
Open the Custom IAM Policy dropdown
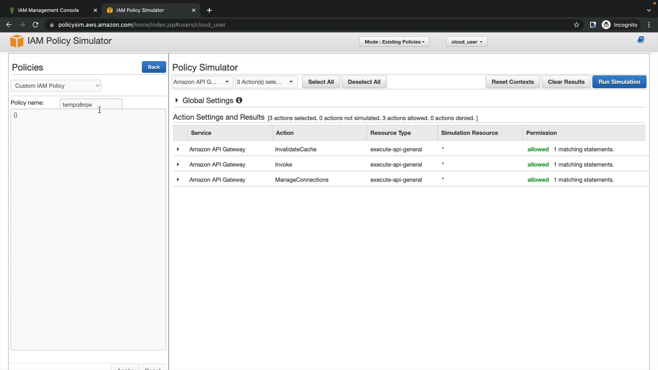coord(56,86)
